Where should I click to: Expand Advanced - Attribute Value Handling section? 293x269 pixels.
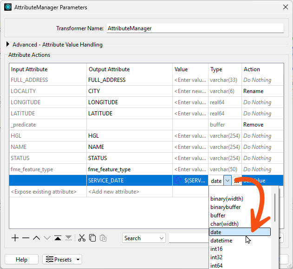(x=7, y=44)
